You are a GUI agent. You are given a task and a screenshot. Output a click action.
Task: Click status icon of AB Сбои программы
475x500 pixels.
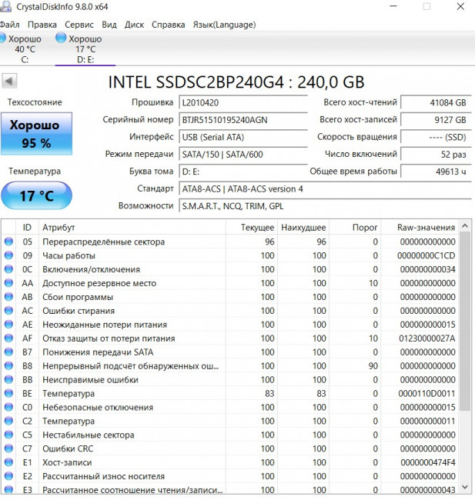point(8,297)
